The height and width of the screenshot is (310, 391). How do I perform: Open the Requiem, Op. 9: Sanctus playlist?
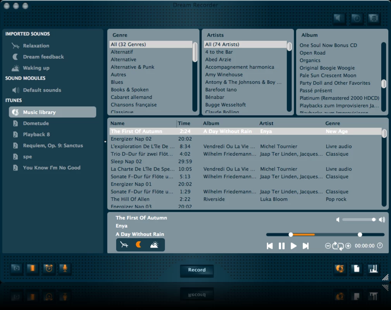point(52,145)
